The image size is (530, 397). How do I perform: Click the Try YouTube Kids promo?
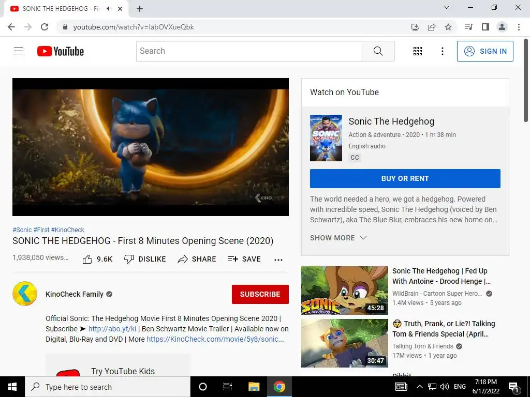[x=117, y=365]
